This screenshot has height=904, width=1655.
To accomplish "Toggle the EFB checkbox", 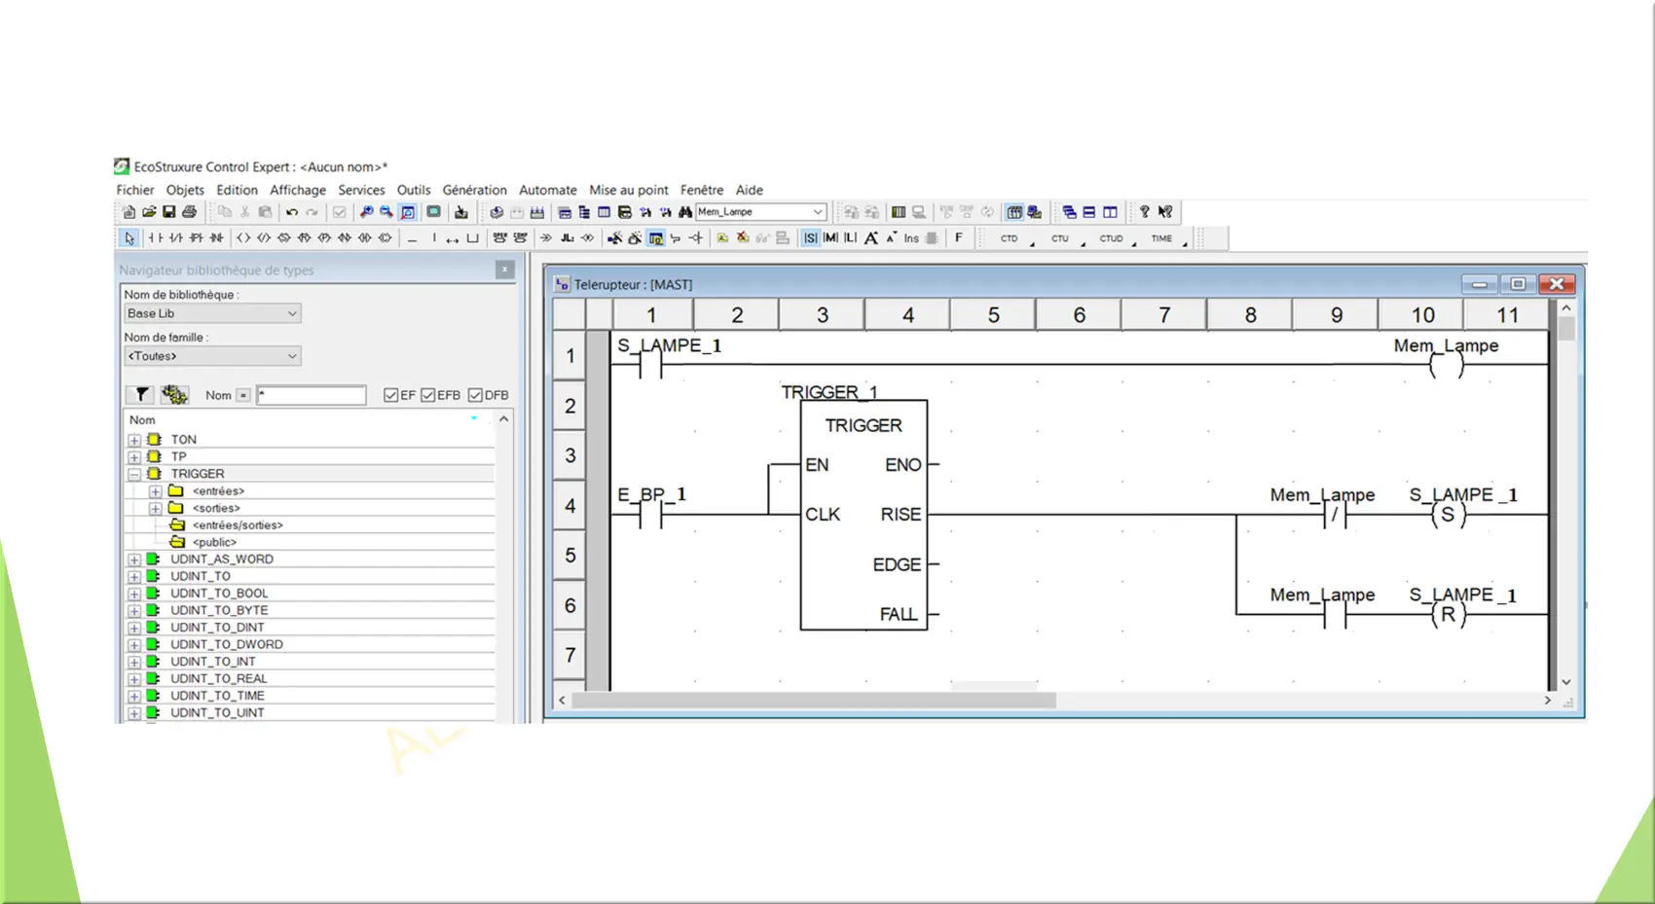I will tap(428, 395).
